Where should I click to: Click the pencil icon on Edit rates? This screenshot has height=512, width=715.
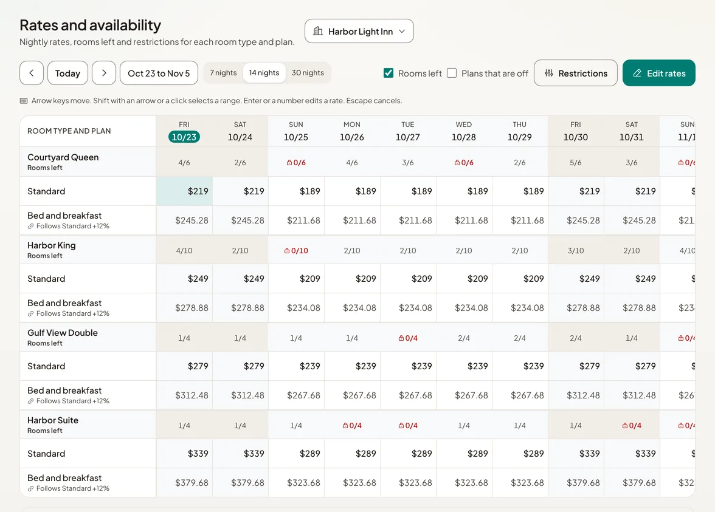[637, 73]
